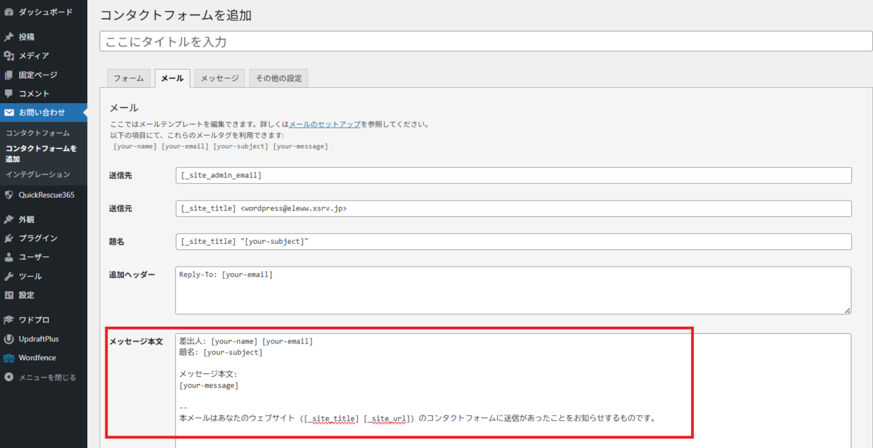Click the pushpin icon for Posts (投稿)
Image resolution: width=873 pixels, height=448 pixels.
point(9,37)
